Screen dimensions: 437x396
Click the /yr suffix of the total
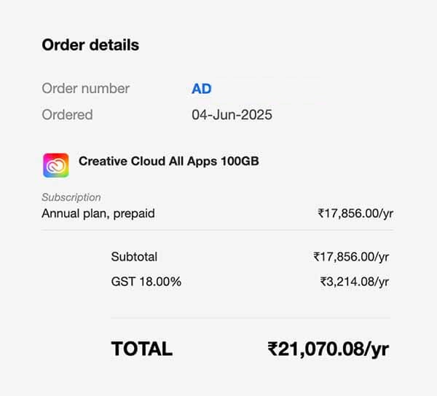click(376, 349)
